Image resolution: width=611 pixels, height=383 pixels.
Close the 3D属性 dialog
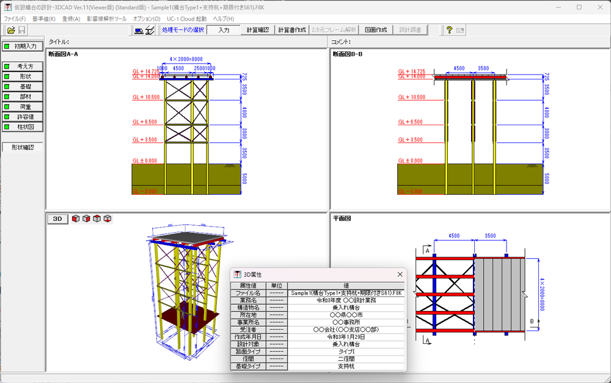400,275
